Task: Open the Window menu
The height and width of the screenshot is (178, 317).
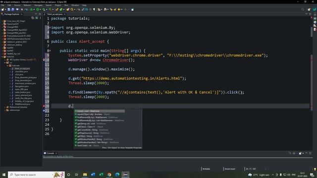Action: tap(75, 5)
